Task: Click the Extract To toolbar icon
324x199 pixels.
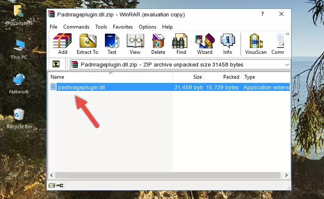Action: coord(87,44)
